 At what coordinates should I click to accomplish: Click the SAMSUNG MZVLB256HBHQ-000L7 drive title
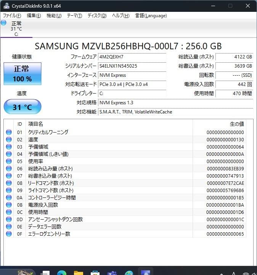click(x=128, y=46)
